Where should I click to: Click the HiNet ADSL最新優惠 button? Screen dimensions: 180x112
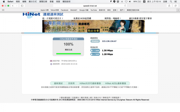(x=116, y=83)
